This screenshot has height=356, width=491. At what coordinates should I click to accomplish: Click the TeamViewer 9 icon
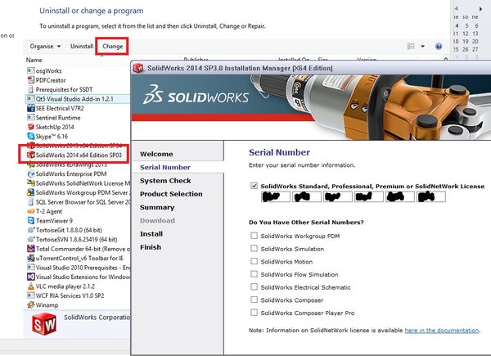(31, 221)
